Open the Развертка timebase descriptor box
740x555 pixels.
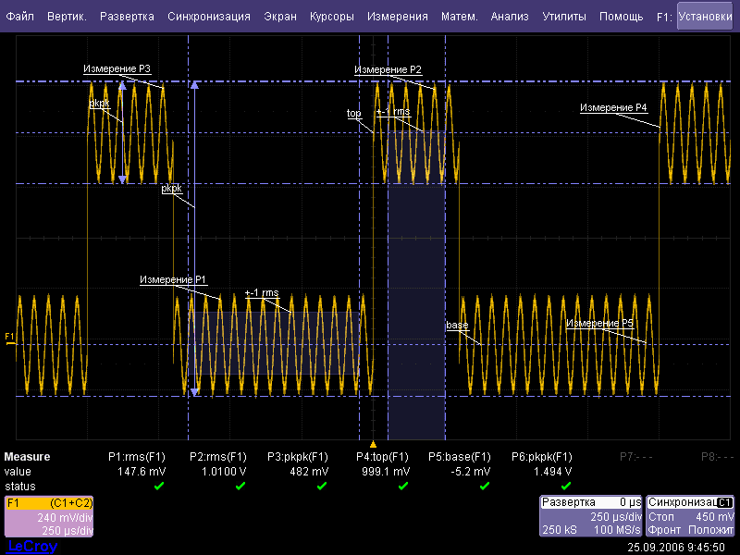coord(591,515)
